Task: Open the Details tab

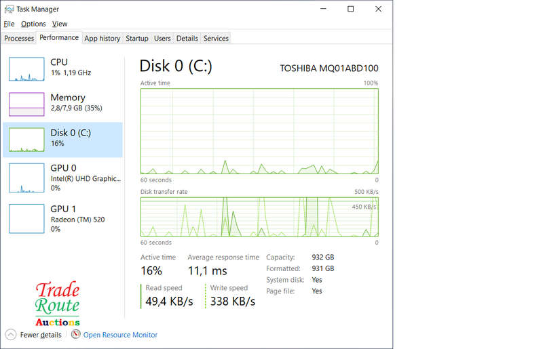Action: pyautogui.click(x=187, y=39)
